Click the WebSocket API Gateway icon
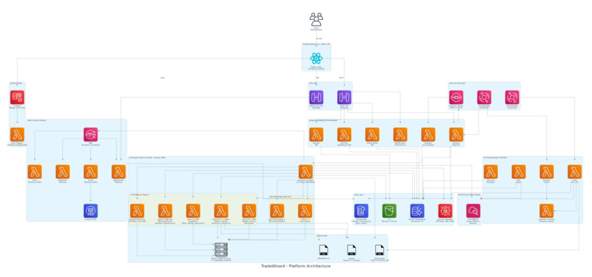592x277 pixels. coord(316,97)
